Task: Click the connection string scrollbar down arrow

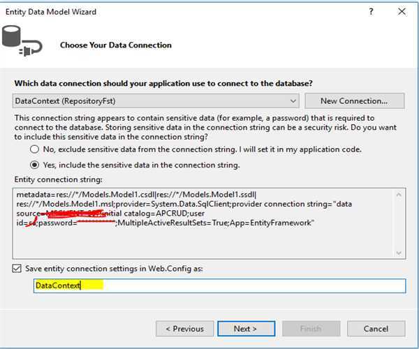Action: point(400,253)
